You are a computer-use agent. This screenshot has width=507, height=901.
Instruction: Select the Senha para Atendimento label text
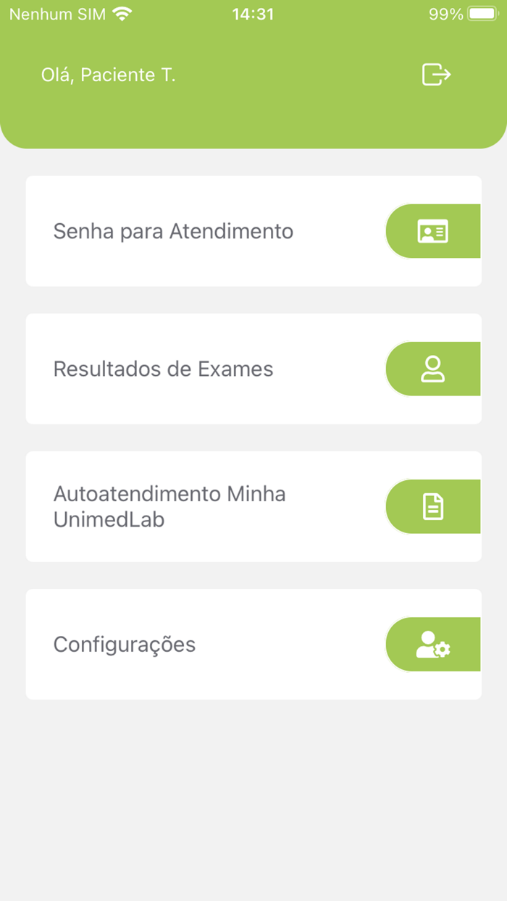[x=172, y=231]
